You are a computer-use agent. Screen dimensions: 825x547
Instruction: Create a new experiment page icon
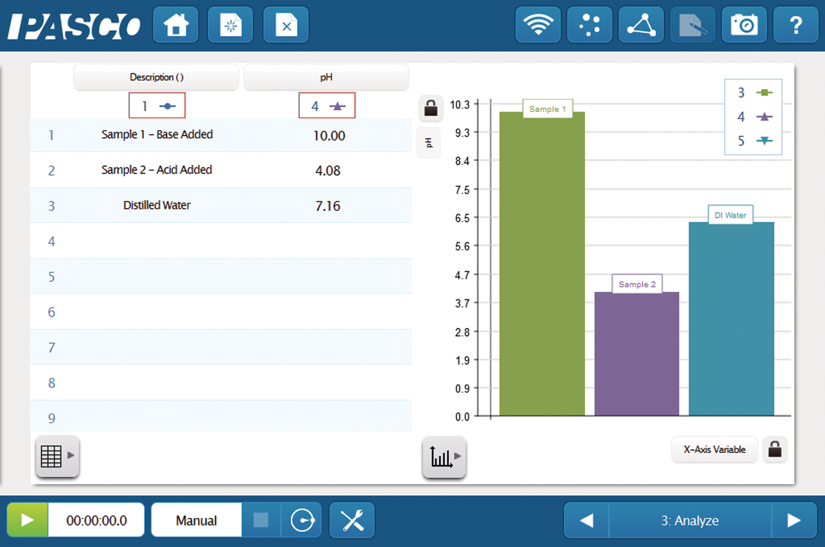(x=230, y=25)
